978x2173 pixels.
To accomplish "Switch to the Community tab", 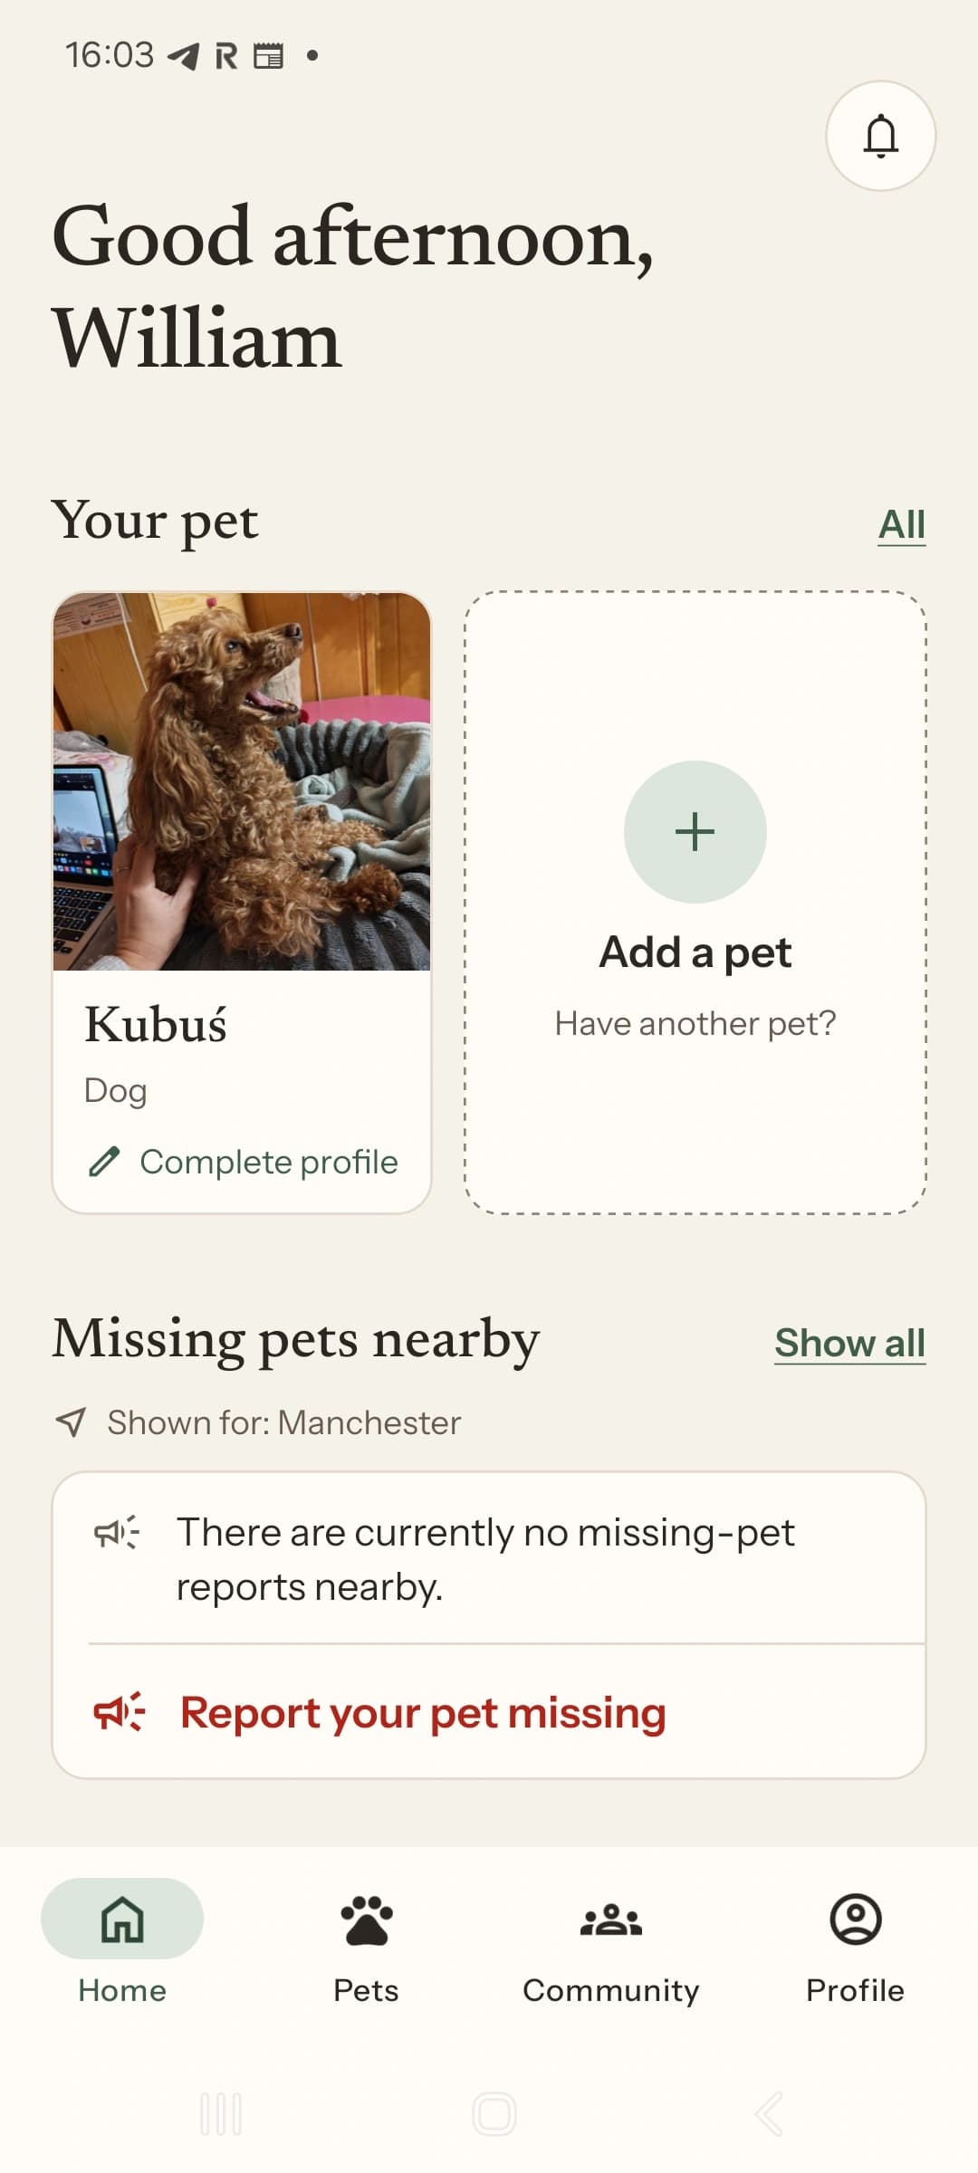I will [x=611, y=1941].
